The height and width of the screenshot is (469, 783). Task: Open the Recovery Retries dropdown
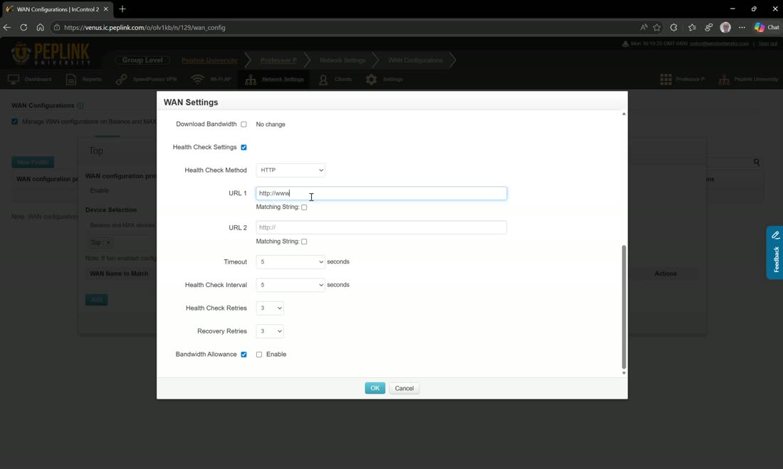(x=270, y=331)
